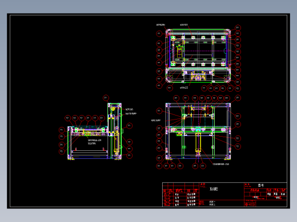The image size is (297, 222).
Task: Select the white label left of front view
Action: (x=156, y=120)
